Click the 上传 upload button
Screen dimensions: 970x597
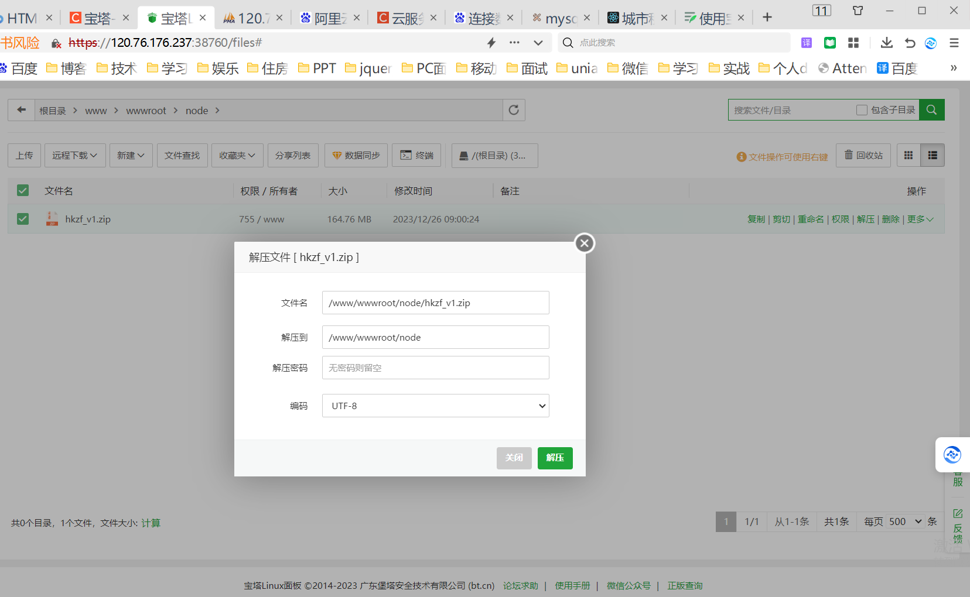[25, 155]
